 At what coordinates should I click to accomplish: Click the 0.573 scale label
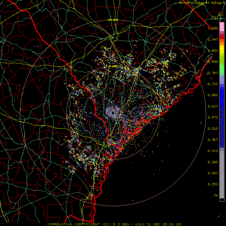[x=213, y=118]
